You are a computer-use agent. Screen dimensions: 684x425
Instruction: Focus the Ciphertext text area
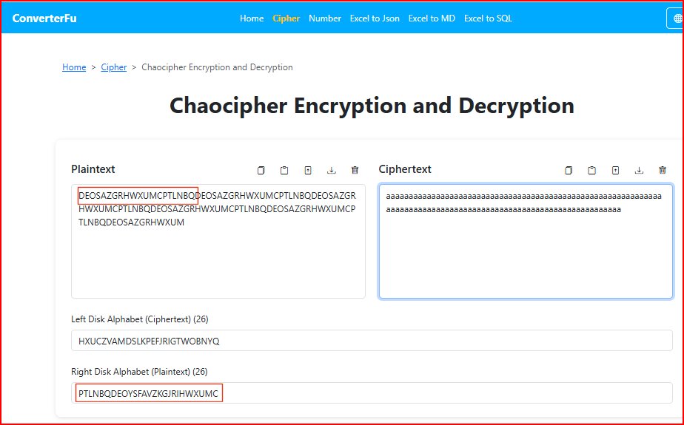[x=526, y=241]
